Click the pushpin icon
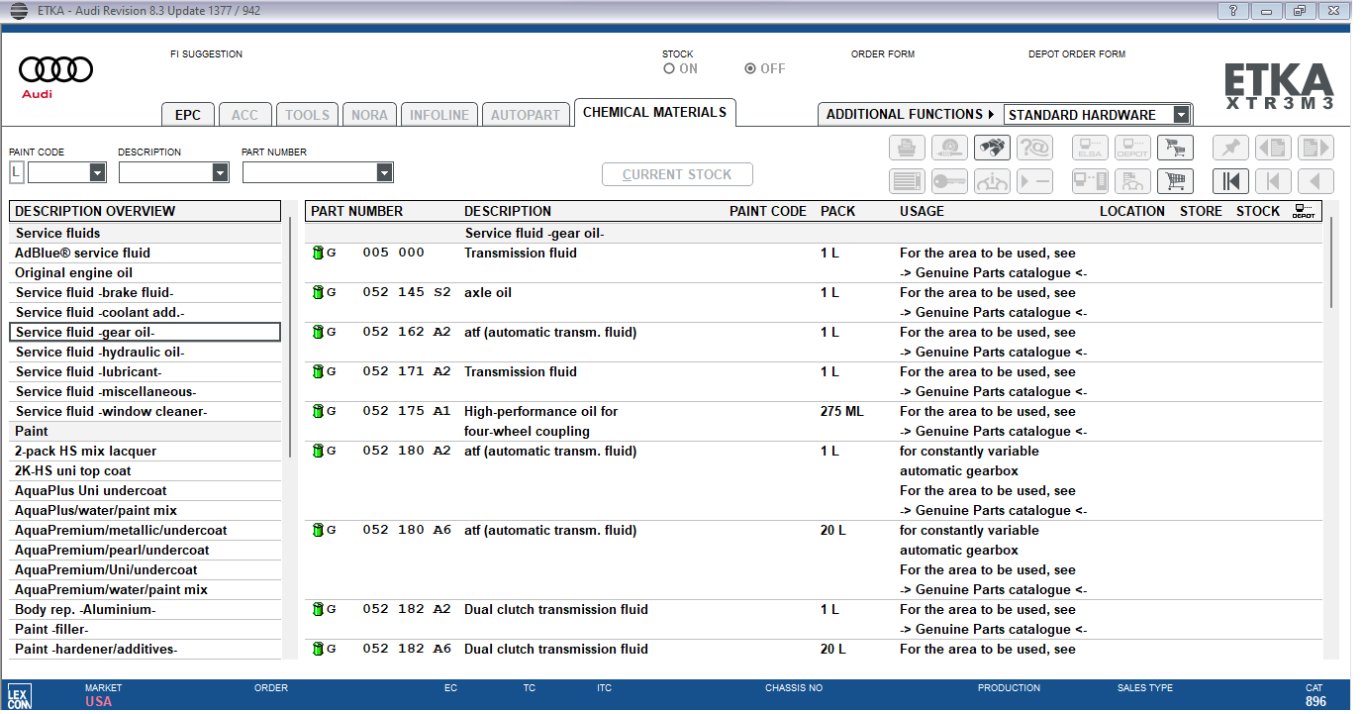 1230,149
